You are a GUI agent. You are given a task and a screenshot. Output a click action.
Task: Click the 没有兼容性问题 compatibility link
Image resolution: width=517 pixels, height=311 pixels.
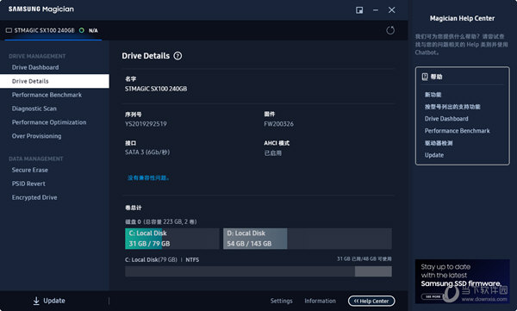[x=148, y=177]
